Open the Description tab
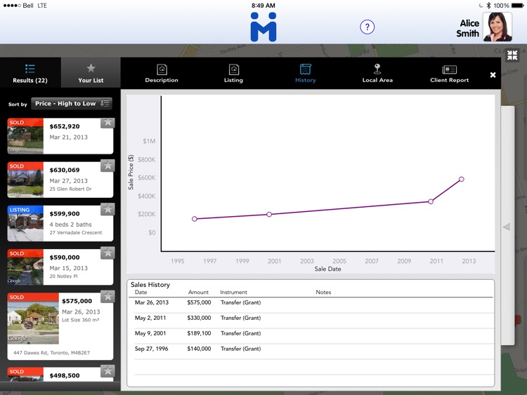 (x=162, y=74)
